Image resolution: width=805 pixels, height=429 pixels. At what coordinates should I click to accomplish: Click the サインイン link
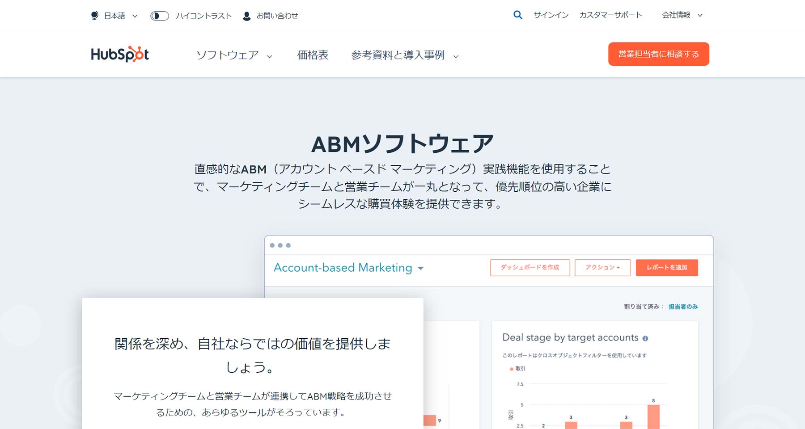tap(551, 15)
